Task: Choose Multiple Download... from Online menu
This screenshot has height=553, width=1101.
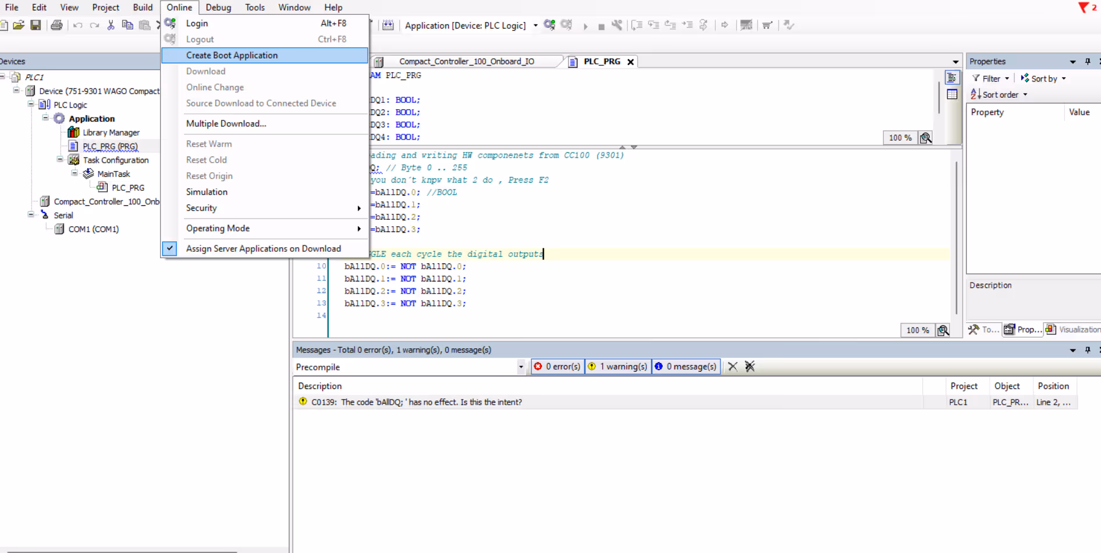Action: tap(265, 123)
